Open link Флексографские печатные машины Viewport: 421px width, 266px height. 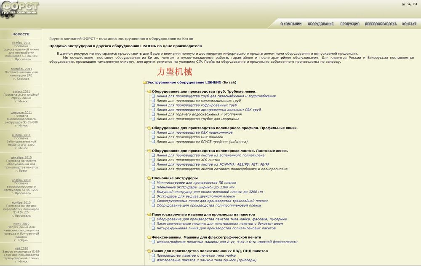[227, 242]
